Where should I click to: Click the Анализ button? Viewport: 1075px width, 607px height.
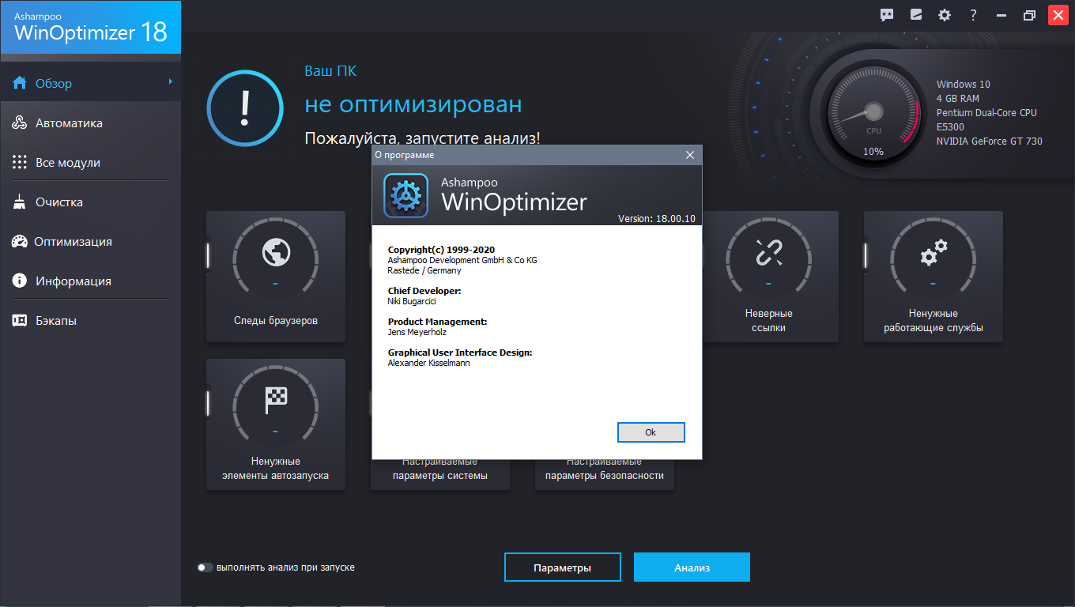[692, 567]
